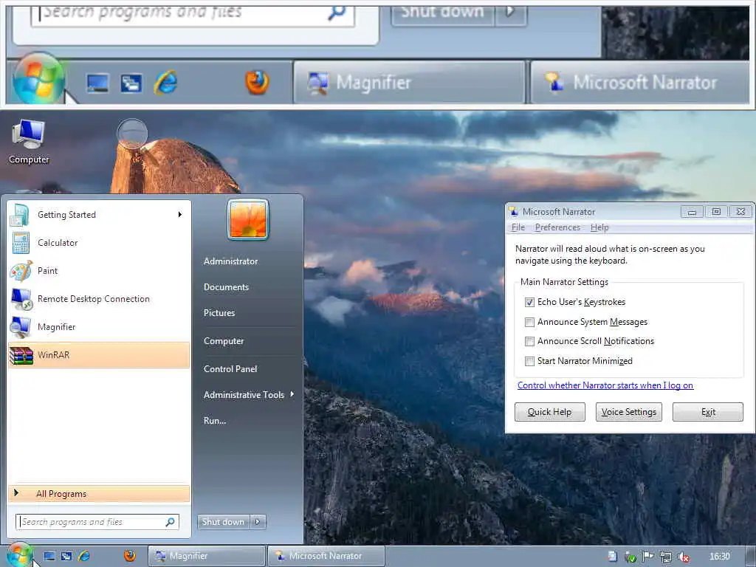
Task: Open Narrator Preferences menu
Action: pyautogui.click(x=557, y=227)
